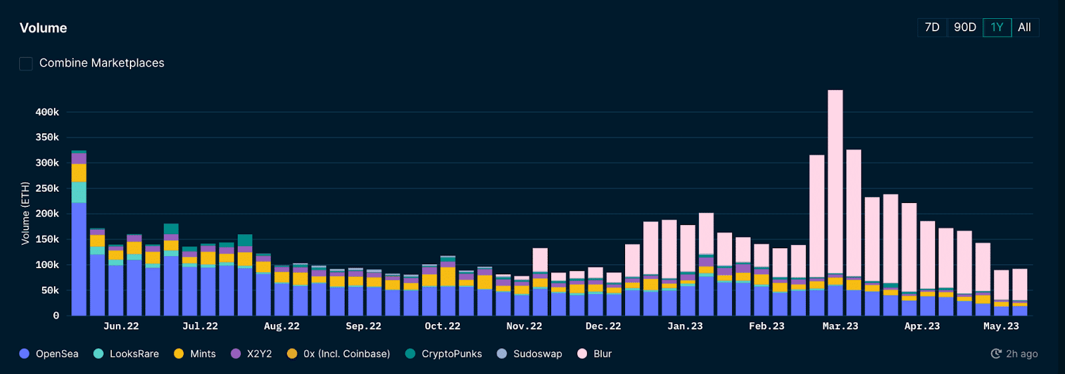1065x374 pixels.
Task: Click the CryptoPunks dark teal legend dot
Action: [410, 354]
